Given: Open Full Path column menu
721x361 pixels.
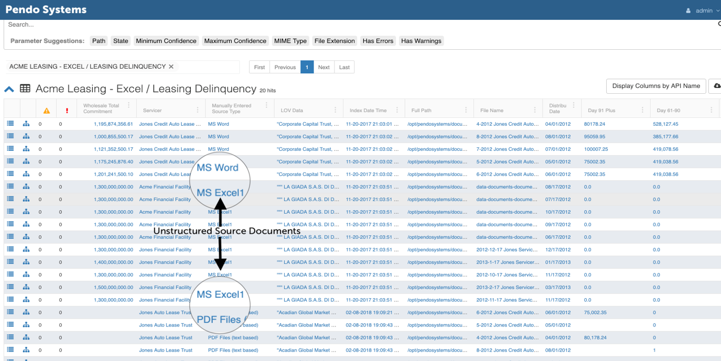Looking at the screenshot, I should click(466, 110).
